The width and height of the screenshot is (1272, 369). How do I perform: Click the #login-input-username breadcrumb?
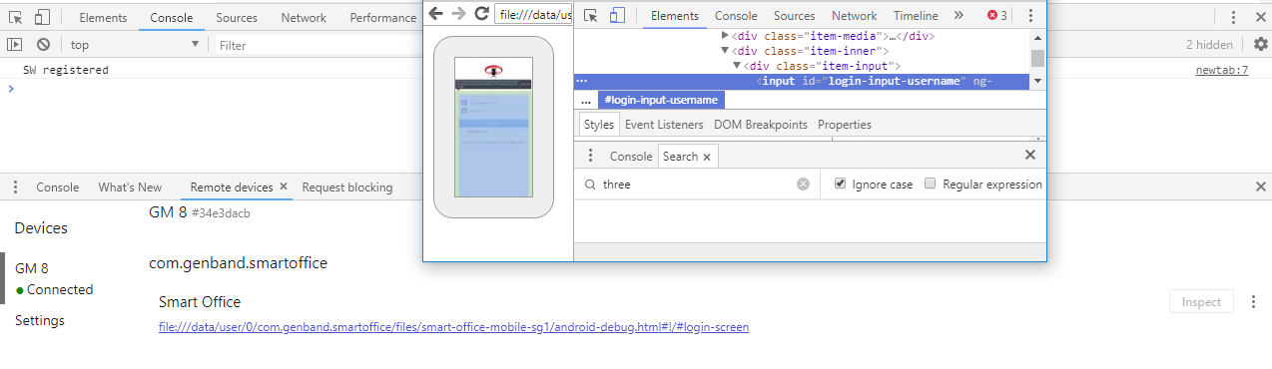click(661, 100)
